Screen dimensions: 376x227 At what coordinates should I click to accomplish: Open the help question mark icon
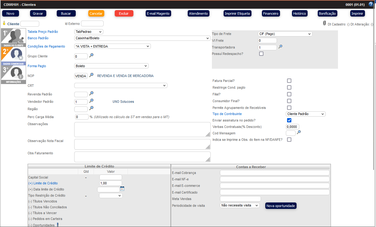coord(371,4)
